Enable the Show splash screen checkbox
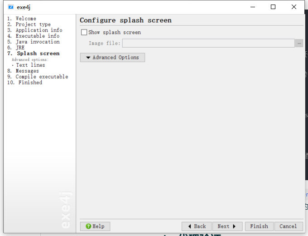This screenshot has width=308, height=236. (x=84, y=32)
